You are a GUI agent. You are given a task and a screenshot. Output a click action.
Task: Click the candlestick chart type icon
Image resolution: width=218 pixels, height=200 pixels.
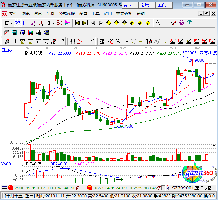pyautogui.click(x=49, y=23)
